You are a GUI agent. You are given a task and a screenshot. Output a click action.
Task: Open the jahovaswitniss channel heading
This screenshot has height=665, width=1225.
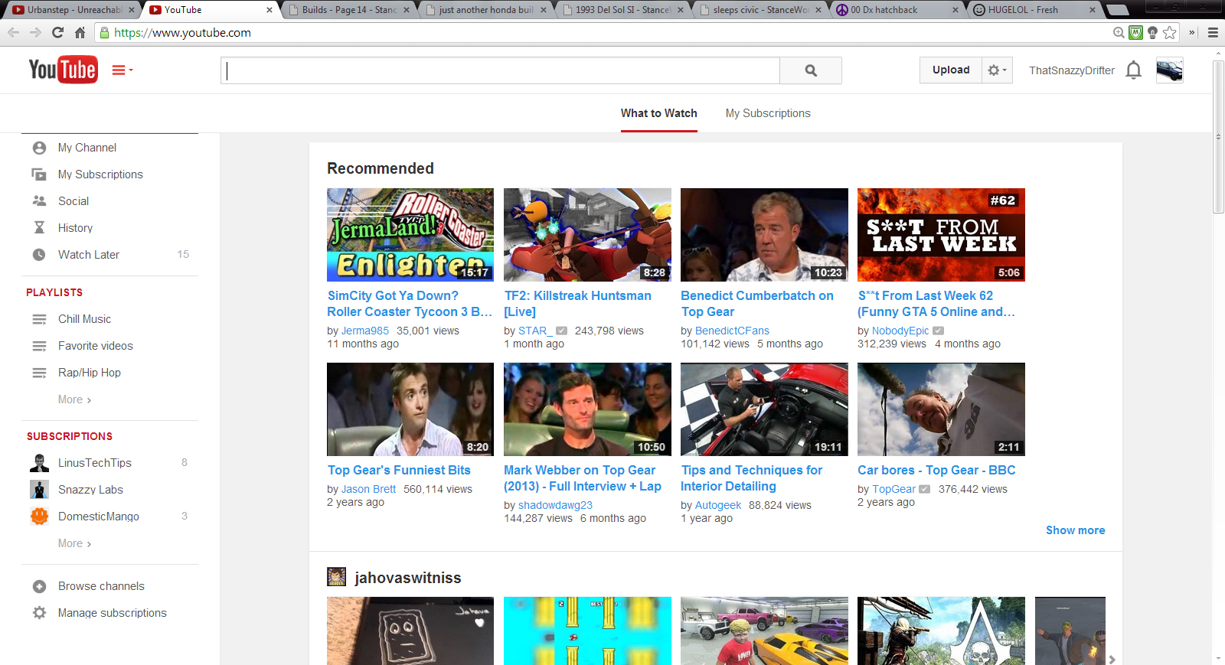(408, 578)
